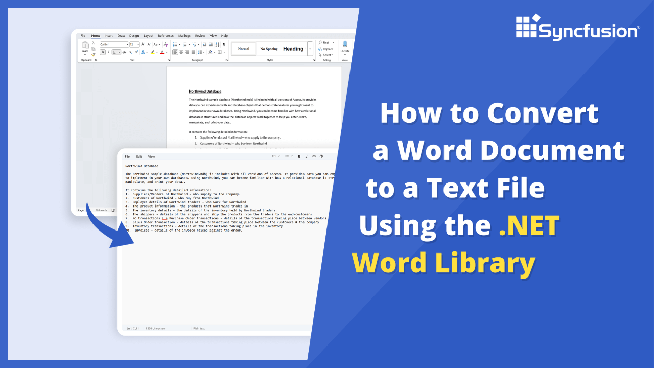Click the Plain text status bar indicator
This screenshot has width=654, height=368.
coord(199,328)
